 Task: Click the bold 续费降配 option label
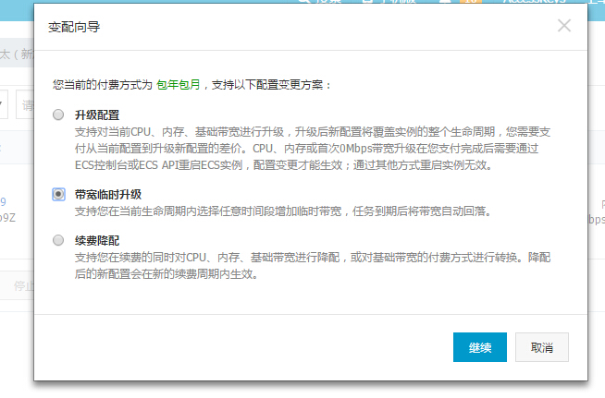point(97,240)
